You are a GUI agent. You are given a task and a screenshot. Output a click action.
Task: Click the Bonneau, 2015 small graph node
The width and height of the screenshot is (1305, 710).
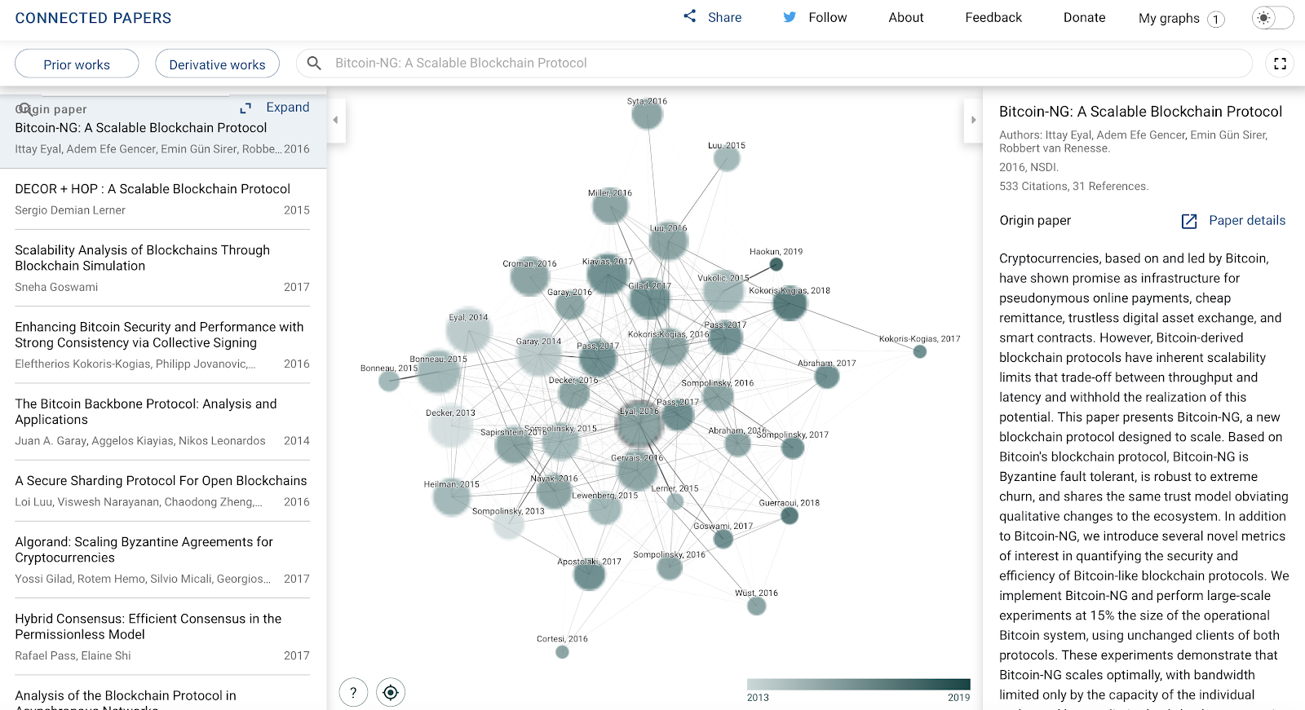click(x=389, y=380)
